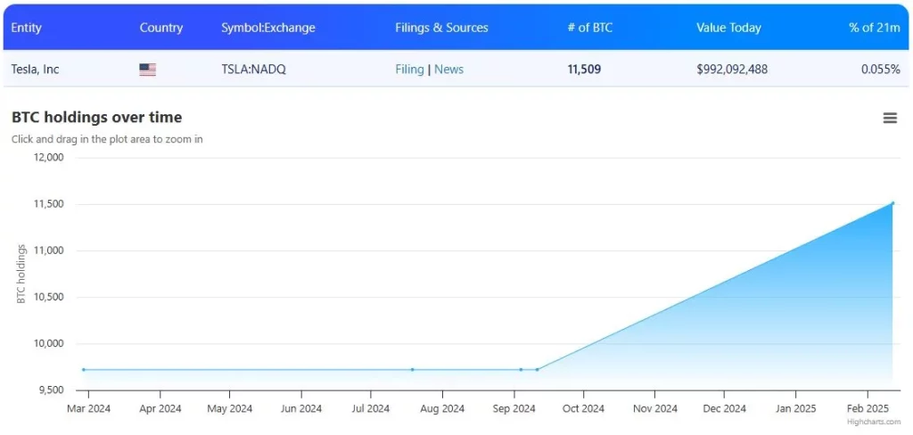This screenshot has width=913, height=435.
Task: Click the 9,500 y-axis label
Action: pos(50,390)
